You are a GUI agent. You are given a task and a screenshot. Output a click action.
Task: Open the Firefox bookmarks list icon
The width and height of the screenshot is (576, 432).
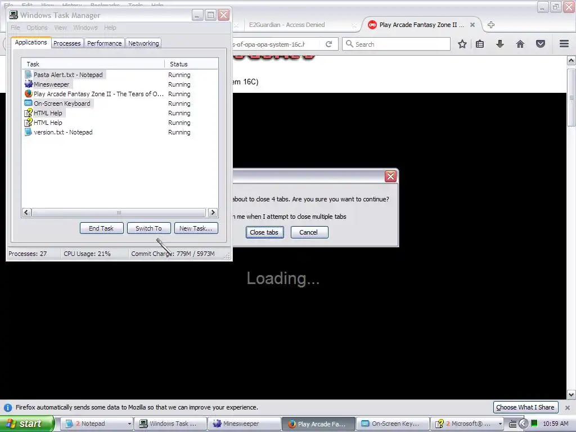[480, 44]
